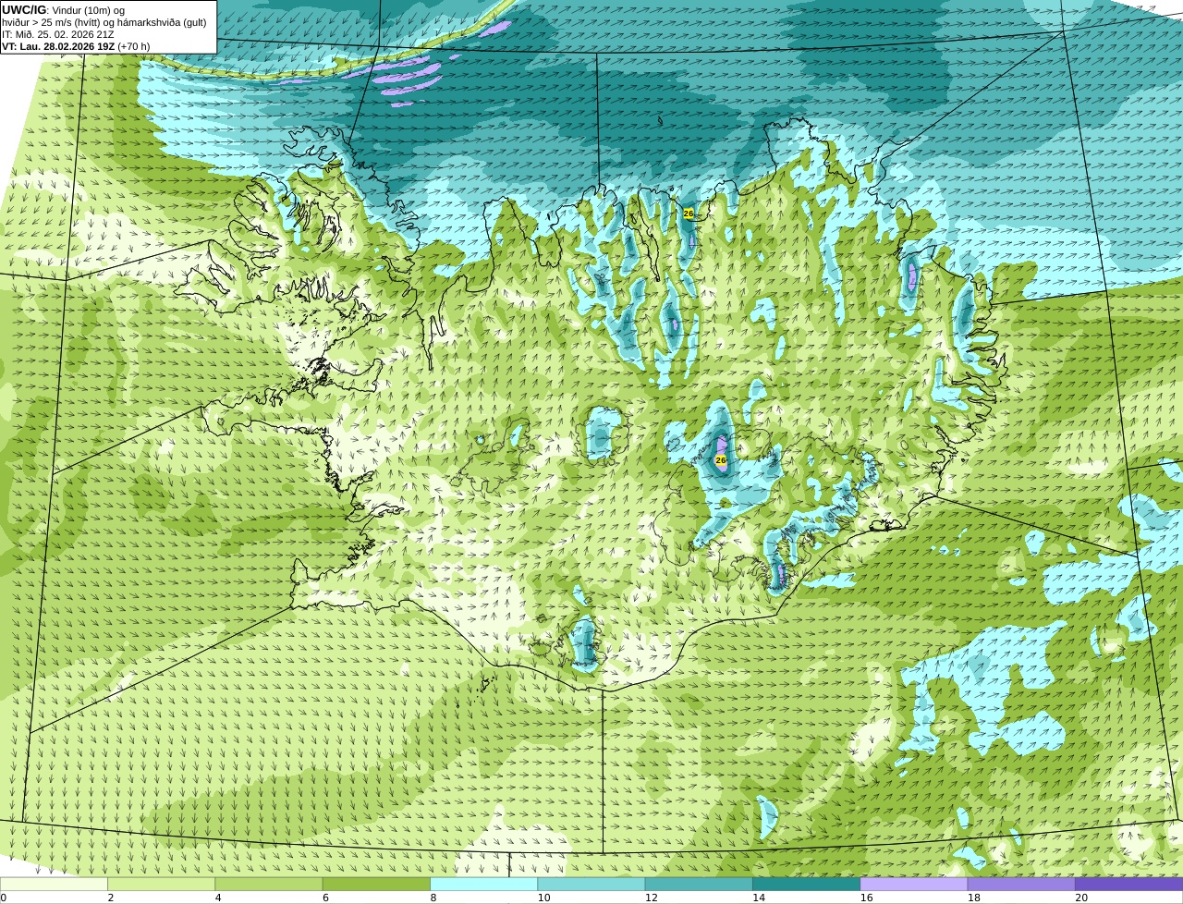
Task: Click the legend tick label '0'
Action: click(3, 898)
